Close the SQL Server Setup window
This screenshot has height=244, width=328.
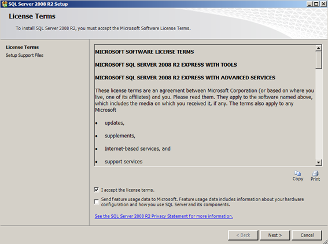323,4
